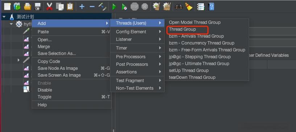Select bzm - Concurrency Thread Group
The height and width of the screenshot is (132, 296).
[x=207, y=43]
